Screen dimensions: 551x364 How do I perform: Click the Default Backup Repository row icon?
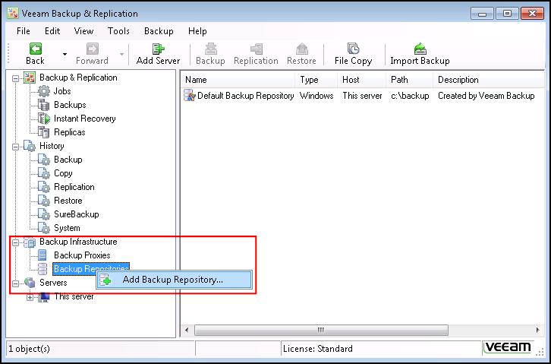coord(190,96)
